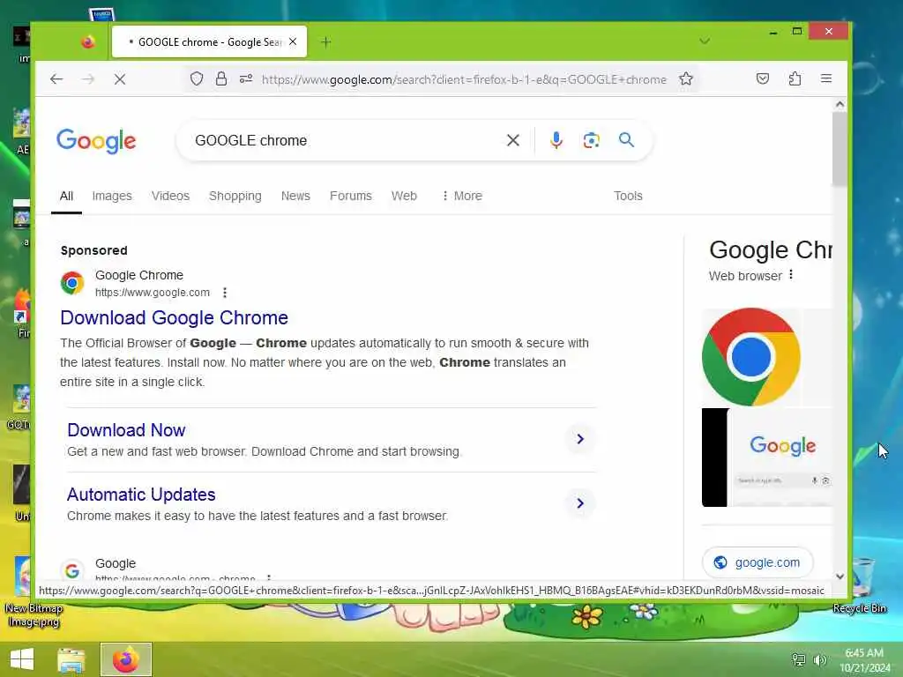Open a new tab with plus
The width and height of the screenshot is (903, 677).
coord(326,42)
